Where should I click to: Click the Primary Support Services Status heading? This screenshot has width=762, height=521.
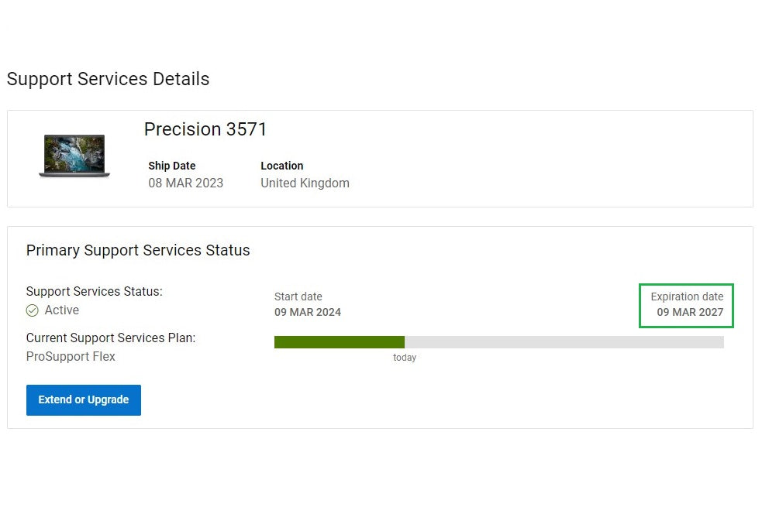138,250
